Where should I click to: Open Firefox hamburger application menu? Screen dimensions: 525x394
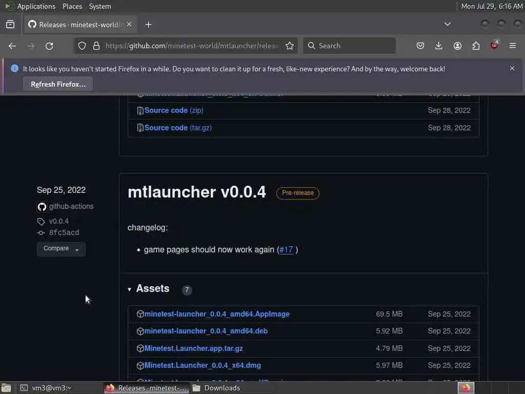click(513, 46)
